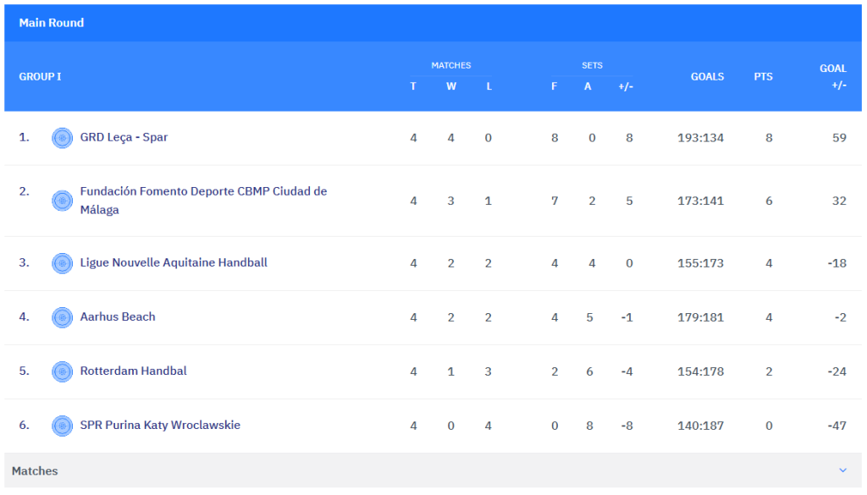Open Ligue Nouvelle Aquitaine Handball team link
The width and height of the screenshot is (867, 495).
pos(174,262)
